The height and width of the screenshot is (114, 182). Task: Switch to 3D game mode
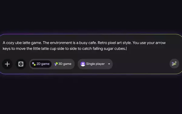click(x=63, y=64)
